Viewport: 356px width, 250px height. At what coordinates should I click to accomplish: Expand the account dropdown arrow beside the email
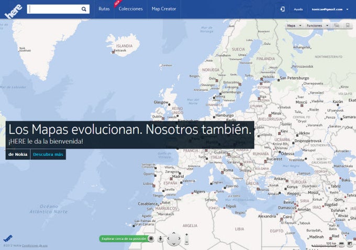click(x=347, y=9)
